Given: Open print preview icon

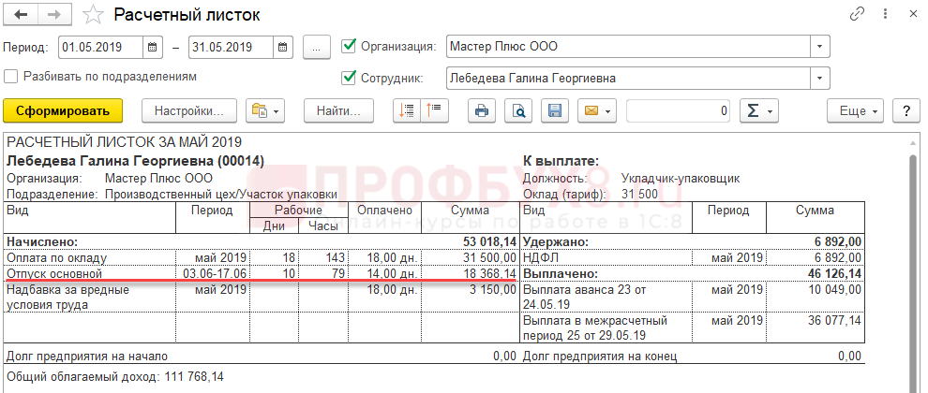Looking at the screenshot, I should tap(518, 110).
